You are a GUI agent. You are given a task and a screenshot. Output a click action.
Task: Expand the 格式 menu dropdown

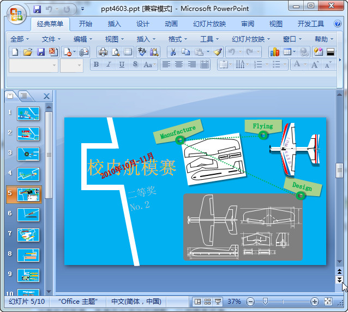[x=178, y=39]
